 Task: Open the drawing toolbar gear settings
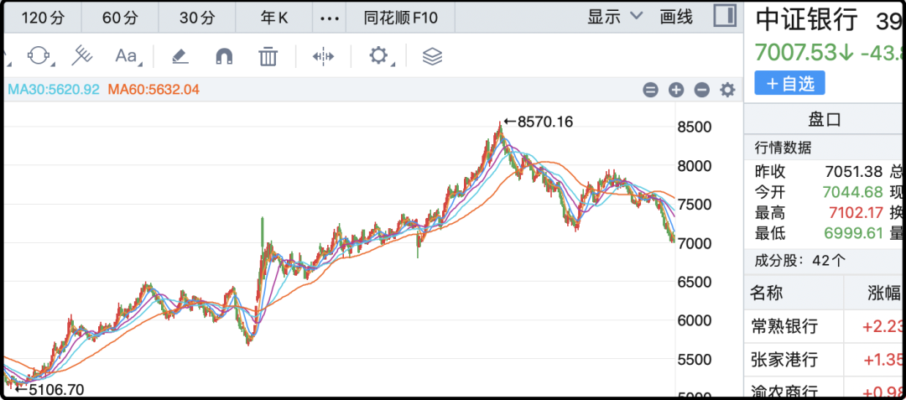(x=378, y=55)
